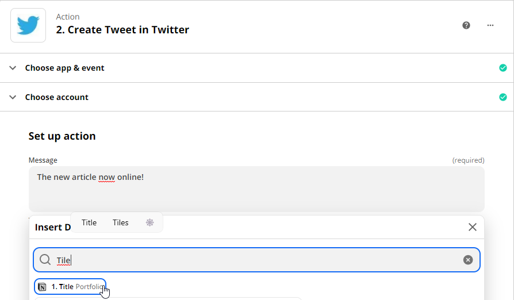Click the wheel icon in the suggestion popup
The image size is (514, 300).
click(x=150, y=222)
